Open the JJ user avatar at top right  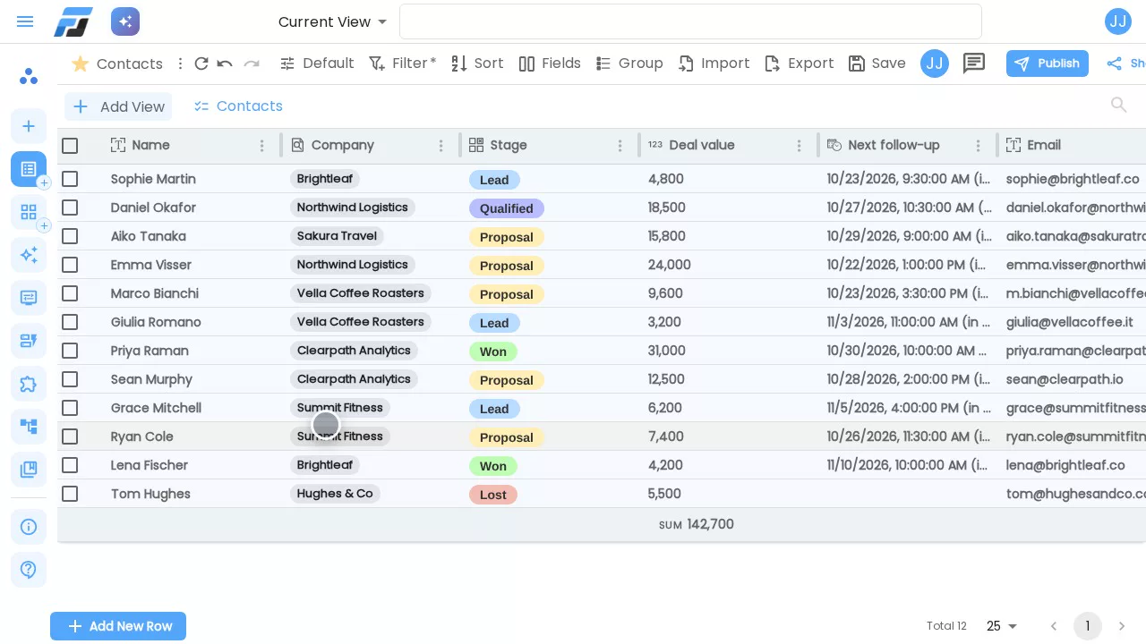tap(1118, 21)
